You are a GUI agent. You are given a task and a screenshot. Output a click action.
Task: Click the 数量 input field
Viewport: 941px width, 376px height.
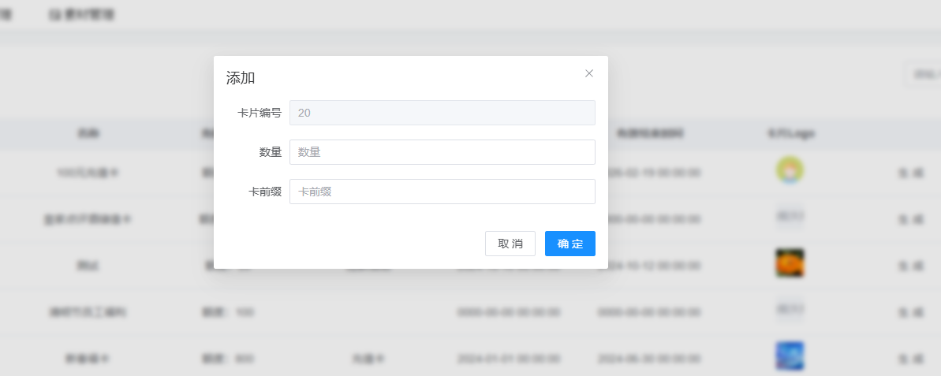442,152
